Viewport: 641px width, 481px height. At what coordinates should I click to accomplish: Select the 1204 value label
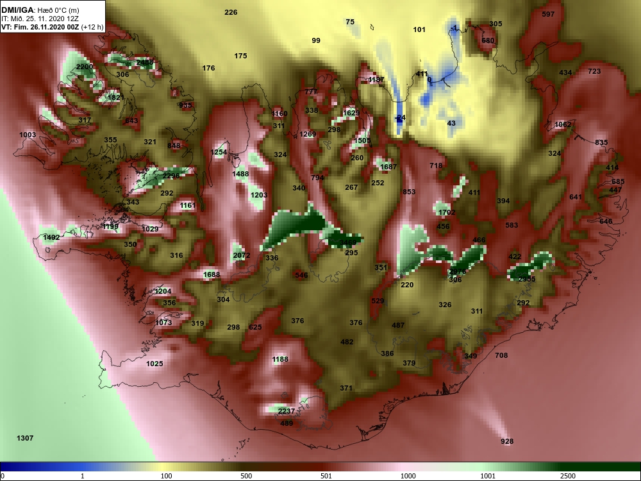point(163,291)
